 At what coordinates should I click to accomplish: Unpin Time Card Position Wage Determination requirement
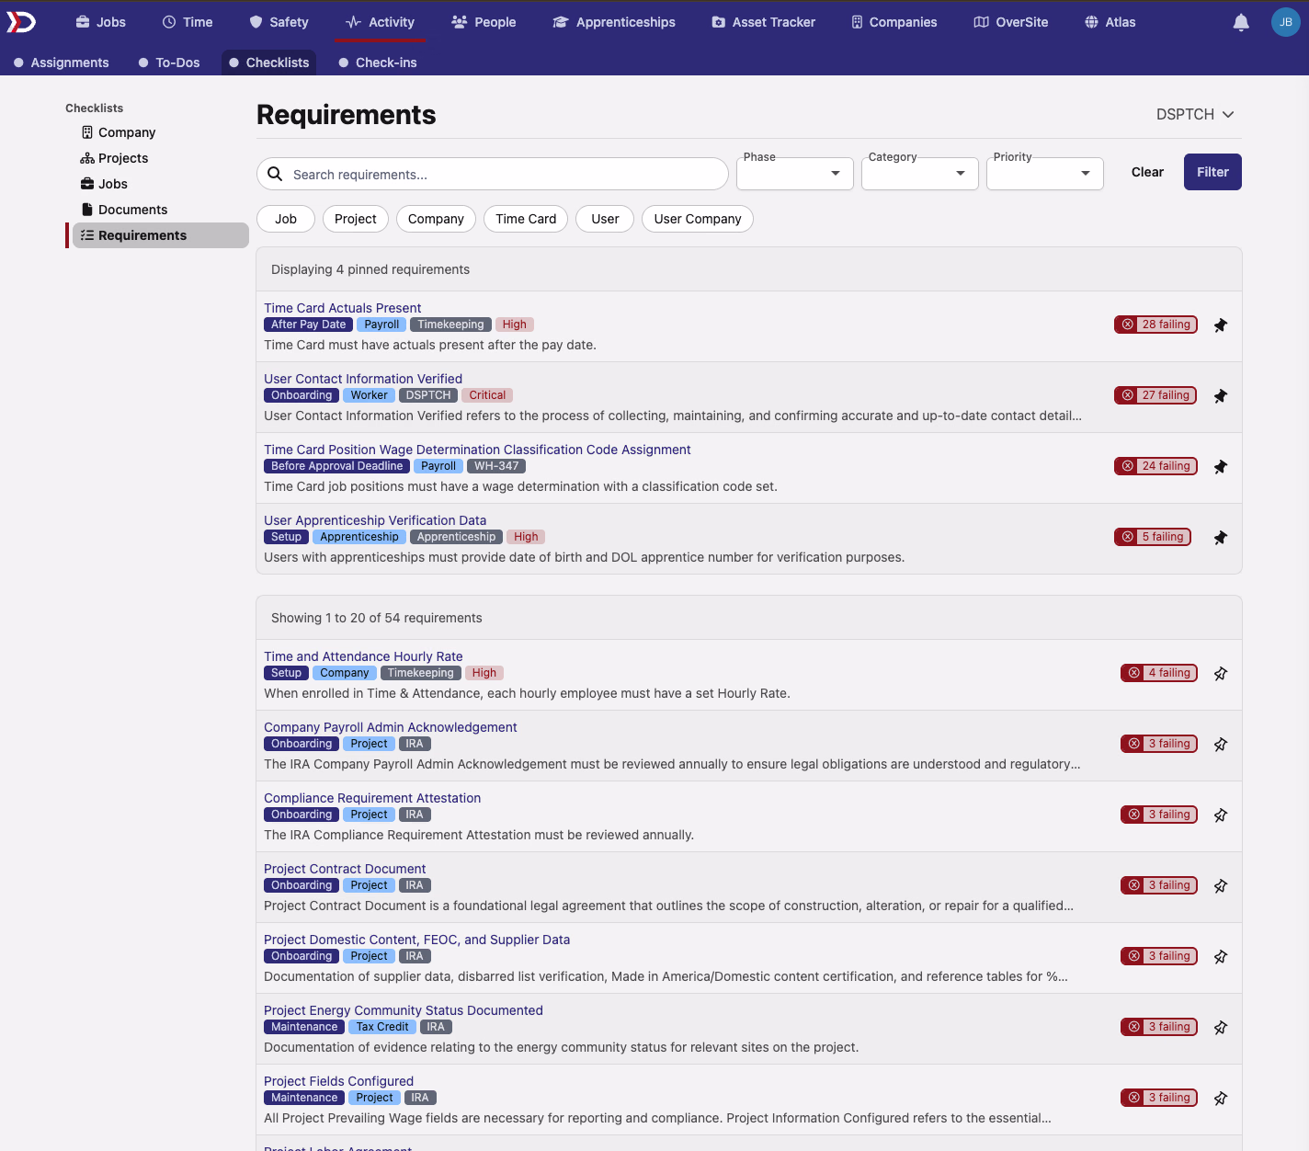click(x=1221, y=467)
